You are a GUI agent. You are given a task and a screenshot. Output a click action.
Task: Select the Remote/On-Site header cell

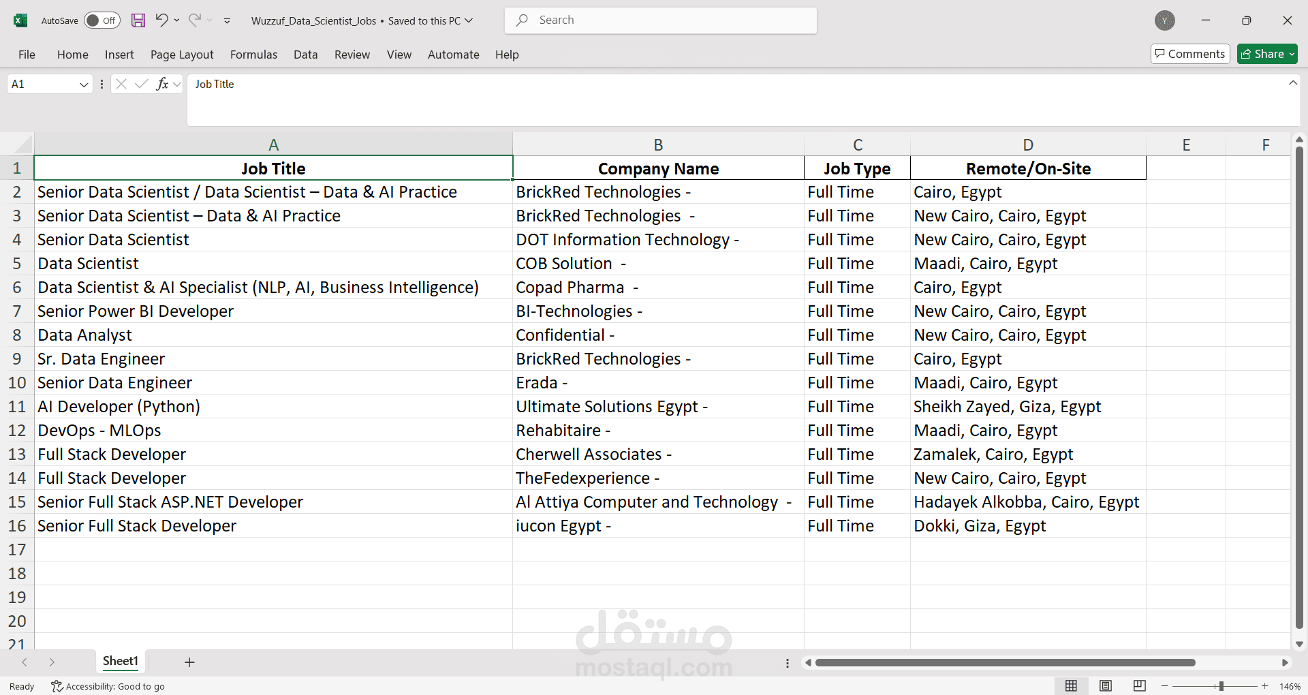point(1028,168)
